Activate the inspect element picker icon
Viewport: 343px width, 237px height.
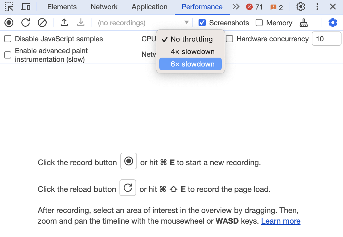click(x=9, y=7)
